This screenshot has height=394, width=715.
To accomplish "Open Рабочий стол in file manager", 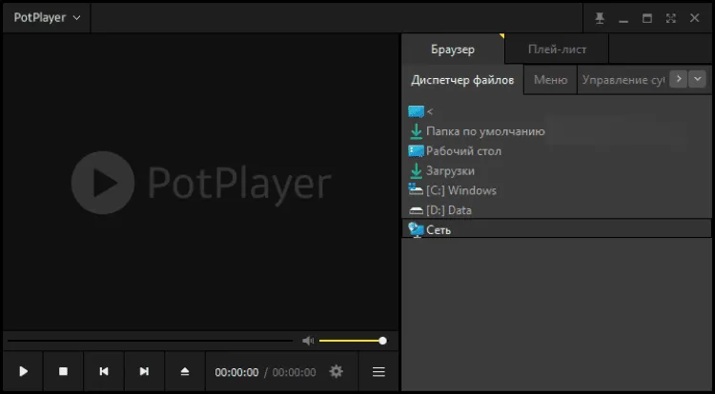I will point(557,151).
